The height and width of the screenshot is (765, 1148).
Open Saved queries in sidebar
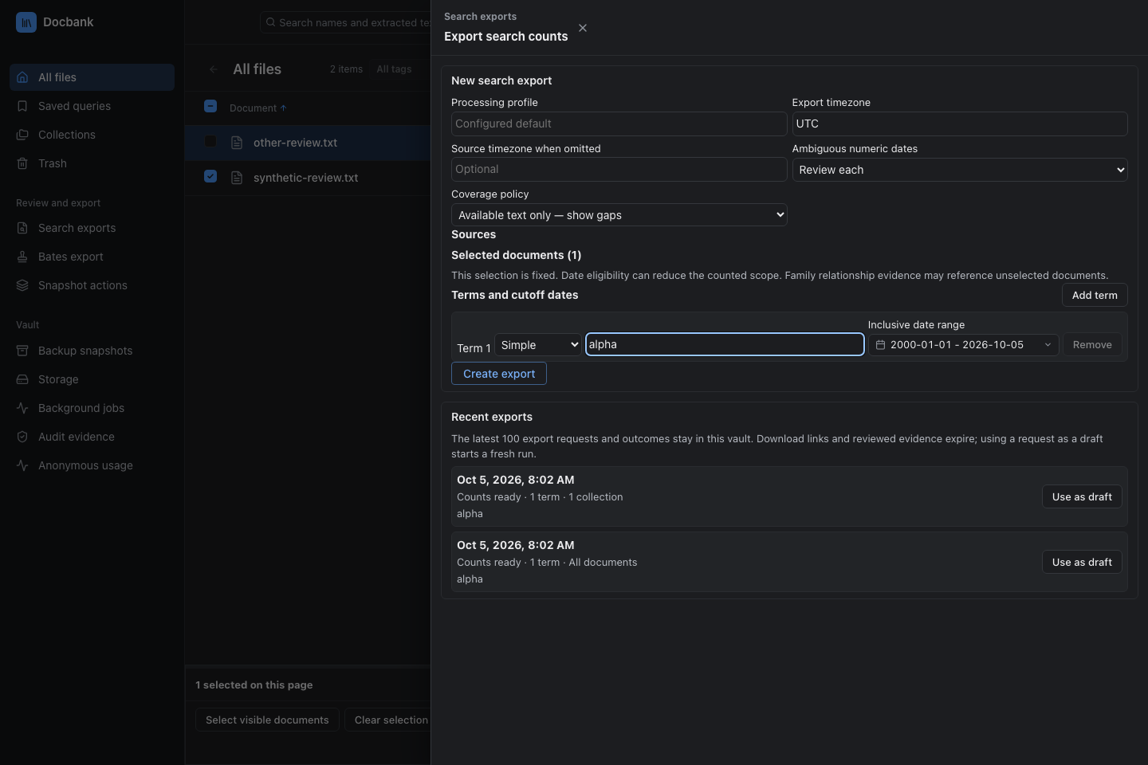(92, 106)
